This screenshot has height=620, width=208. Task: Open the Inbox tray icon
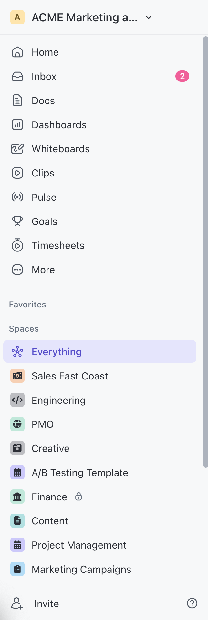(17, 76)
